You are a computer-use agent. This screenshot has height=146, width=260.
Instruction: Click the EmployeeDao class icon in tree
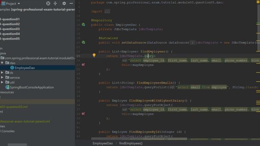pyautogui.click(x=12, y=68)
